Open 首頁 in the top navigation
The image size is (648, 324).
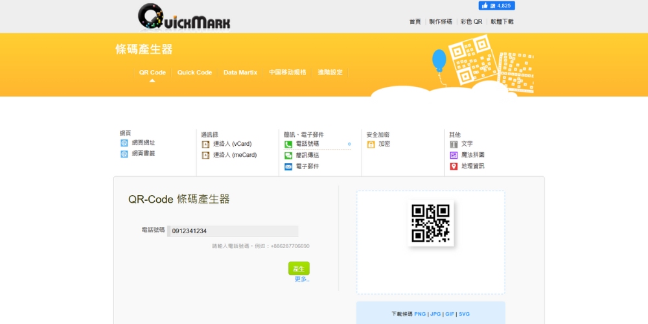point(415,21)
